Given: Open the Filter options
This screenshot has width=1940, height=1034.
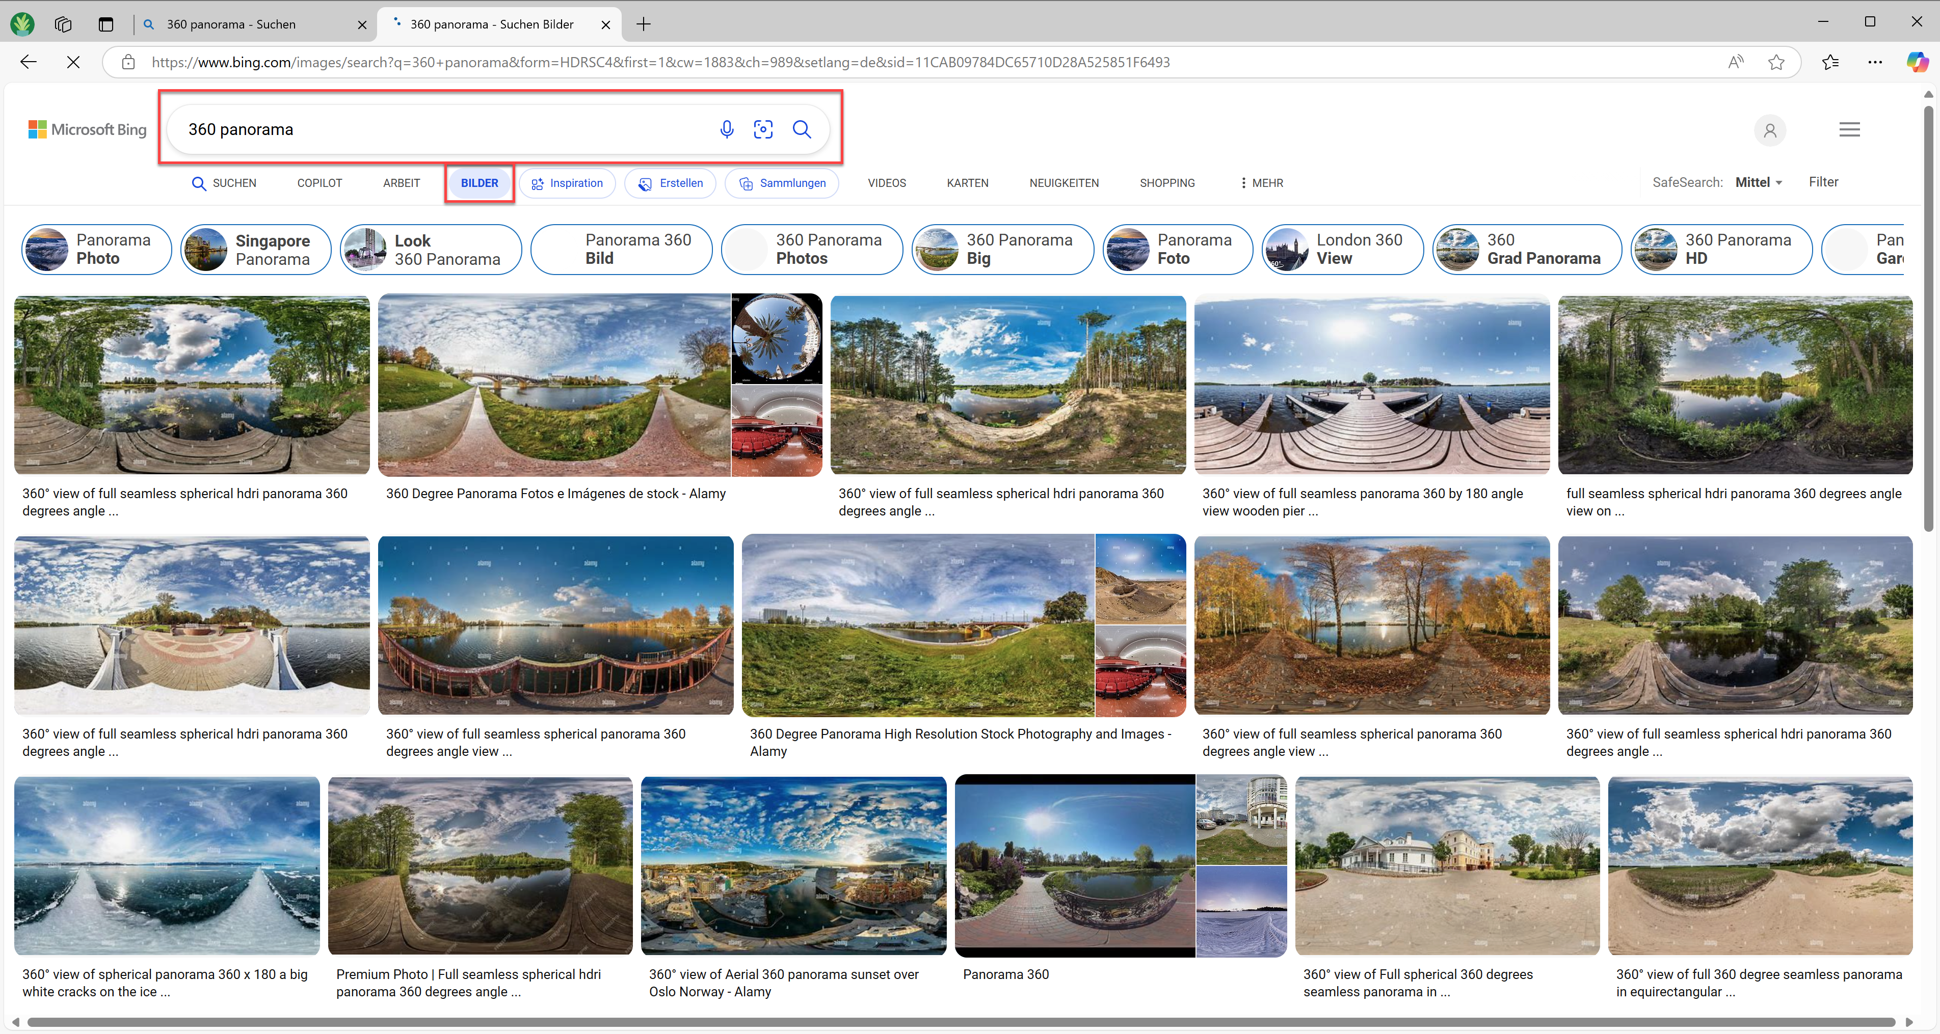Looking at the screenshot, I should 1823,182.
